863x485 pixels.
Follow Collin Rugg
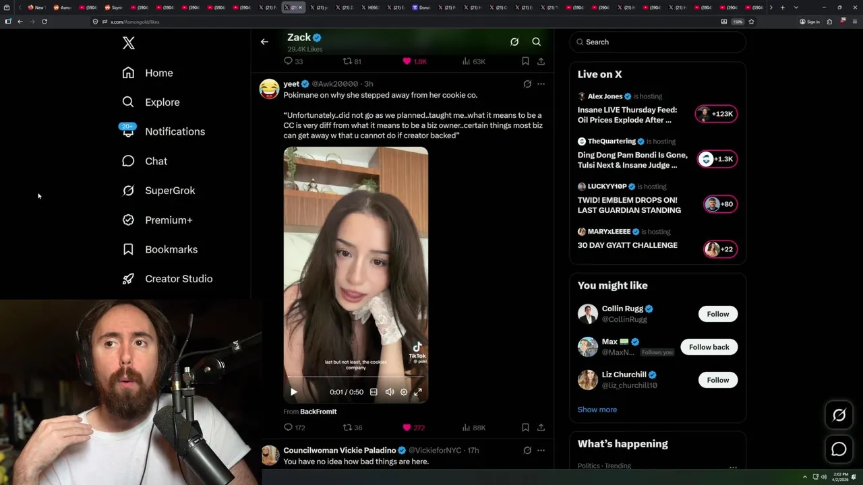pyautogui.click(x=718, y=314)
